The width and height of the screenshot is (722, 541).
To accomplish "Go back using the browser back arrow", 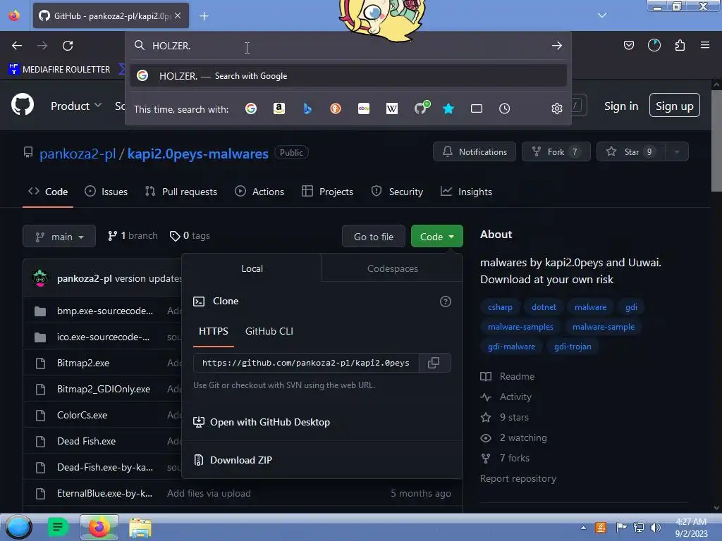I will (17, 46).
